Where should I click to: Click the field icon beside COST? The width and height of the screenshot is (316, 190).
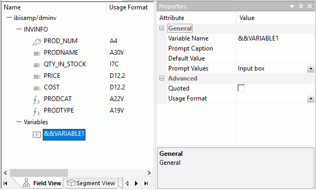click(37, 88)
